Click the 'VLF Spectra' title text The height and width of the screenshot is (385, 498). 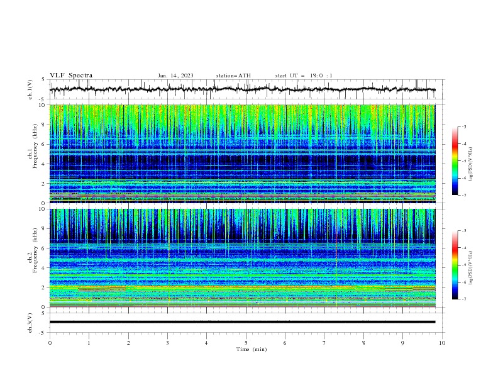71,75
